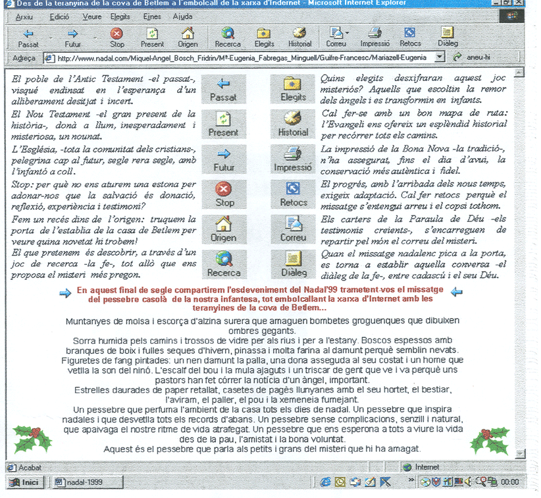
Task: Click the large Diàleg icon in page
Action: pyautogui.click(x=294, y=265)
